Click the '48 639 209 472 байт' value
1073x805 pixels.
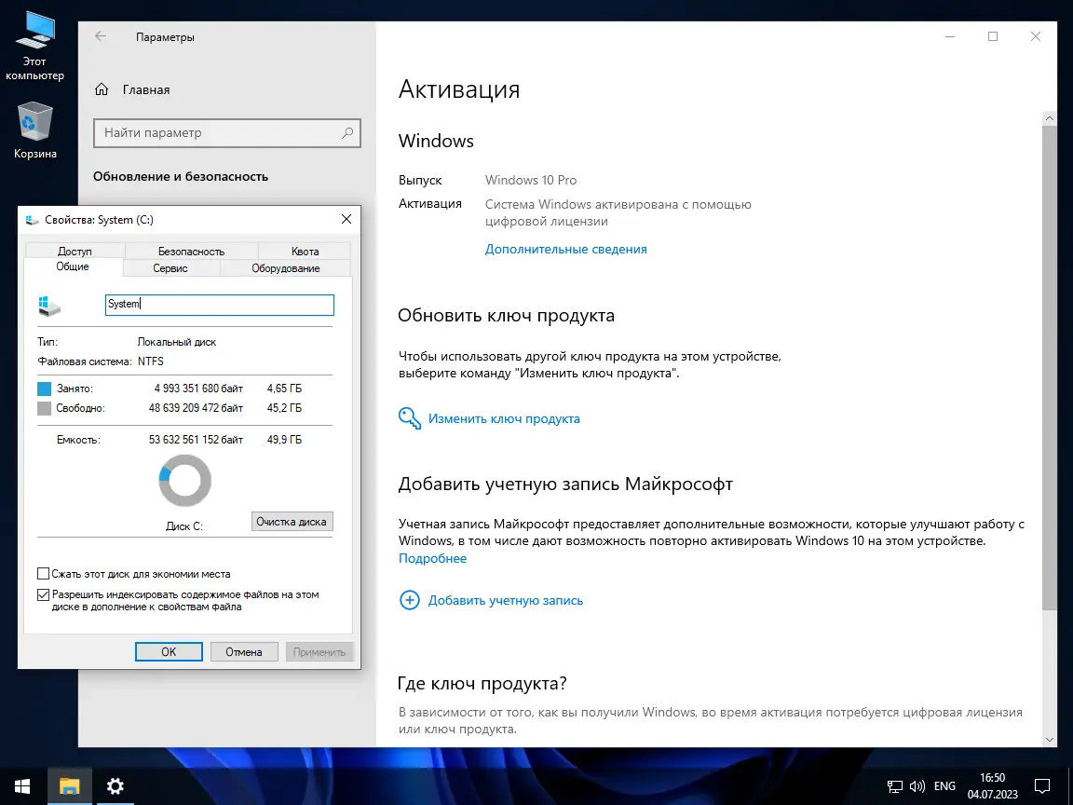196,408
